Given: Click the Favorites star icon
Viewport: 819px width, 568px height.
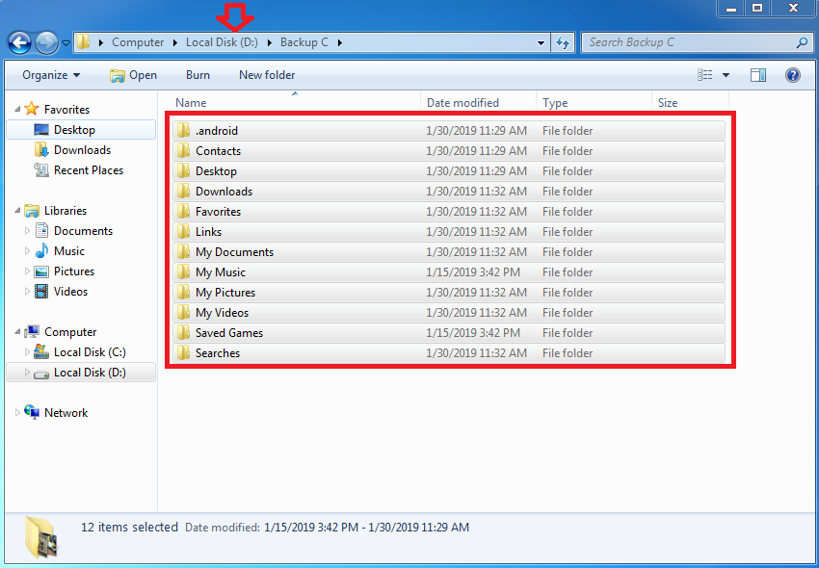Looking at the screenshot, I should tap(32, 109).
